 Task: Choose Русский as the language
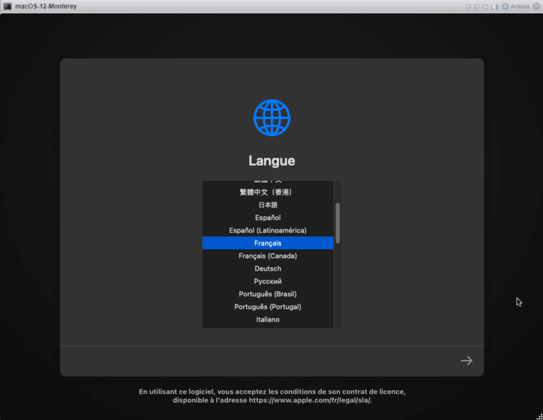267,281
